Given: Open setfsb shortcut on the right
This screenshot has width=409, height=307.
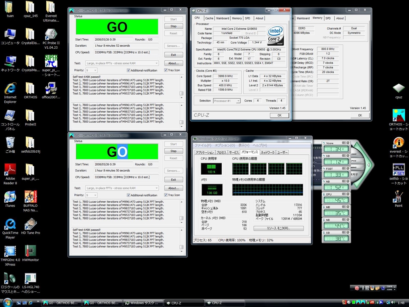Looking at the screenshot, I should click(x=398, y=170).
